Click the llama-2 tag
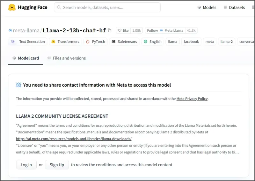The image size is (255, 181). [227, 42]
